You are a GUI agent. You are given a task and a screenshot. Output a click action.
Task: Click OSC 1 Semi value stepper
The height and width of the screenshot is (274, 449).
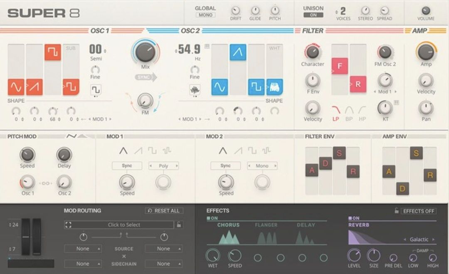point(98,49)
